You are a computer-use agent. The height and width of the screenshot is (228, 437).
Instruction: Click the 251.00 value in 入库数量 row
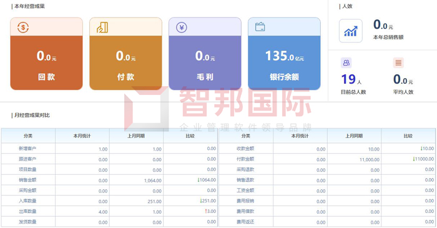(x=154, y=202)
